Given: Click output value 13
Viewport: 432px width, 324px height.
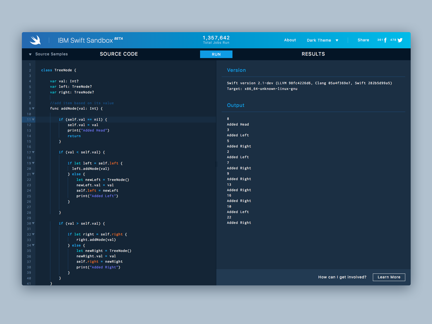Looking at the screenshot, I should pyautogui.click(x=229, y=185).
